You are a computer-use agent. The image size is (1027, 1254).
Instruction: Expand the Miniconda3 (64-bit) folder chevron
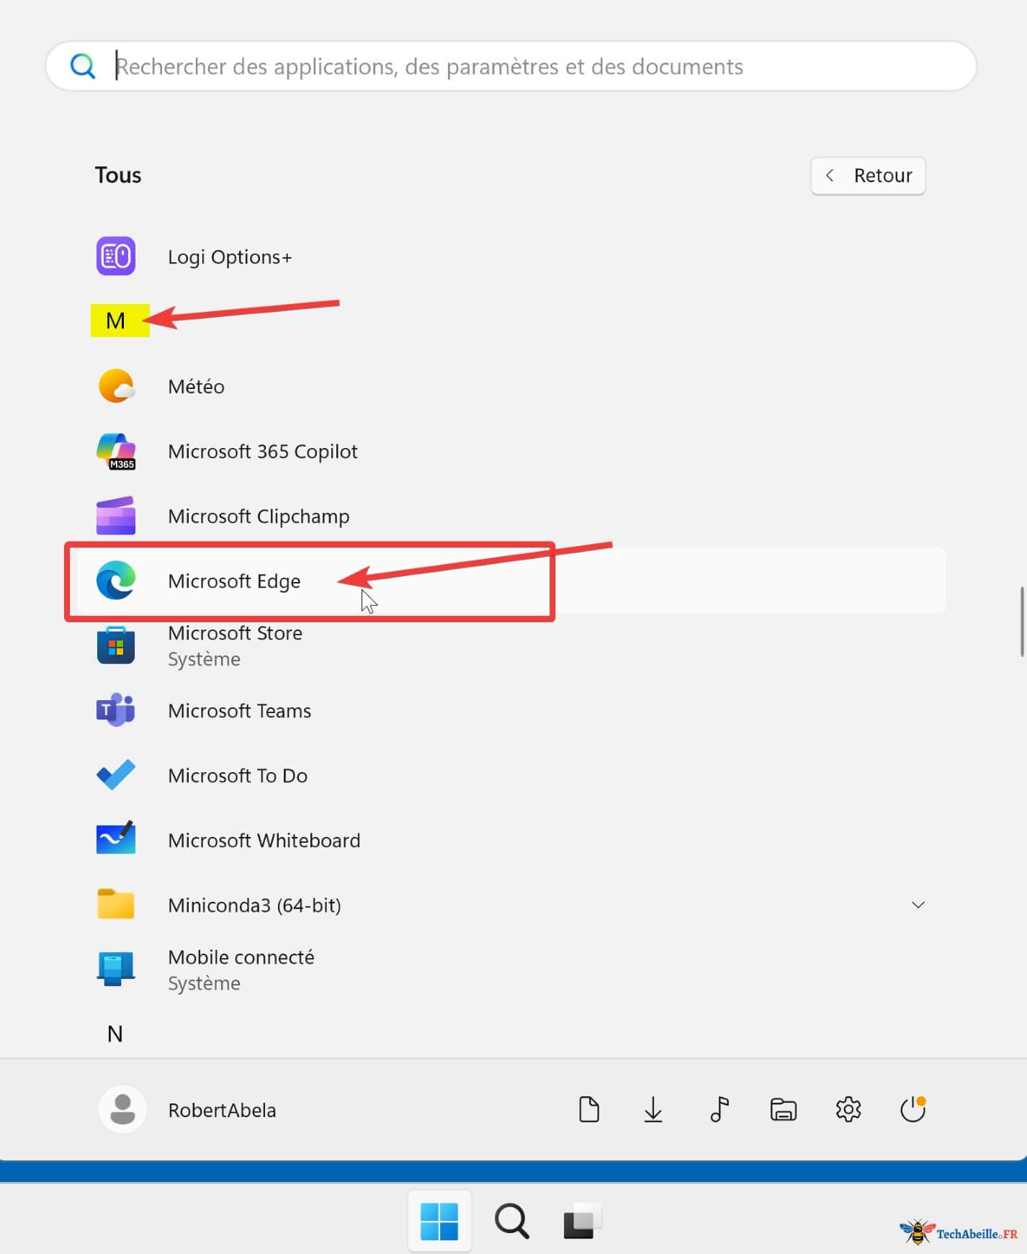(918, 905)
